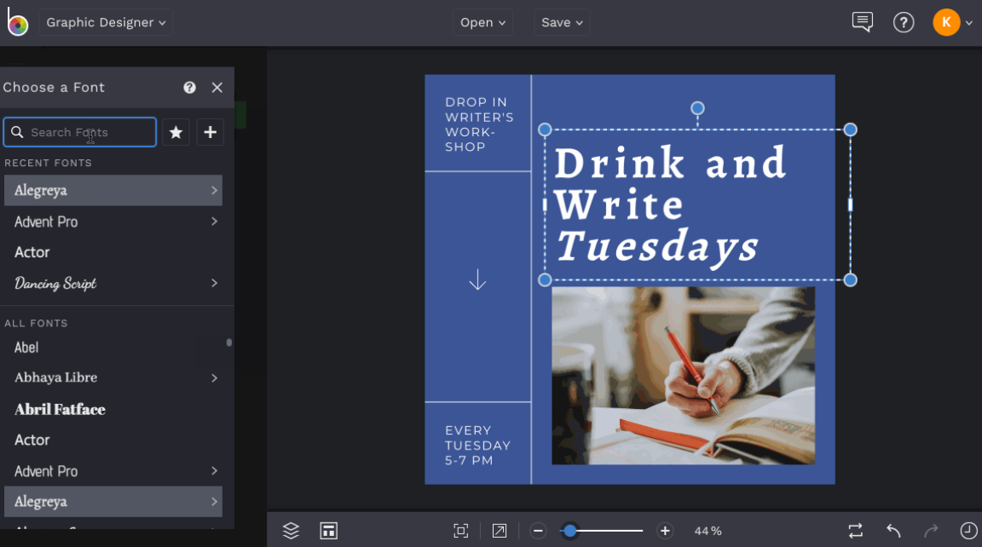This screenshot has width=982, height=547.
Task: Click the BeFunky logo icon
Action: point(18,22)
